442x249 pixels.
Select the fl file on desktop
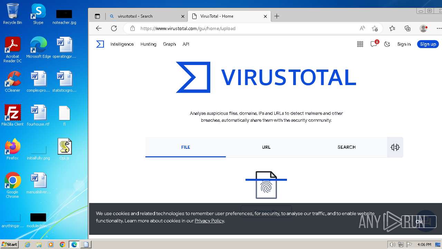pyautogui.click(x=65, y=116)
